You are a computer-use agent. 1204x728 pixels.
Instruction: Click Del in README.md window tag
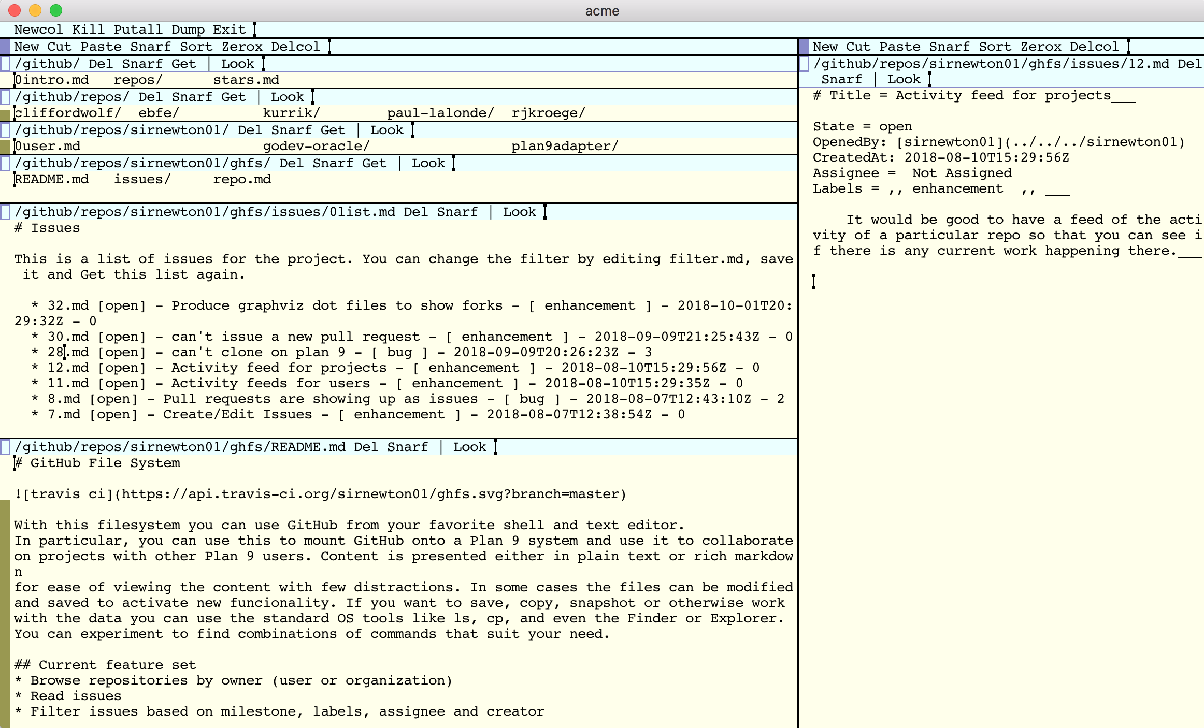pos(366,447)
